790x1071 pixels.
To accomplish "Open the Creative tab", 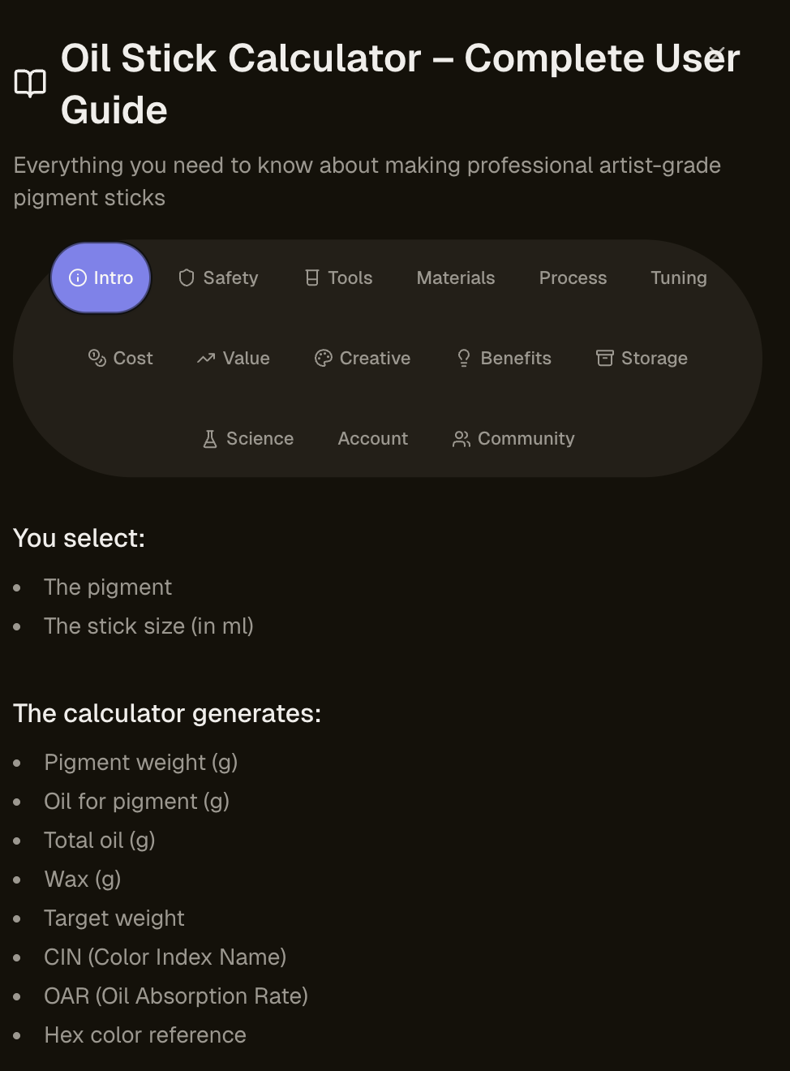I will tap(362, 358).
